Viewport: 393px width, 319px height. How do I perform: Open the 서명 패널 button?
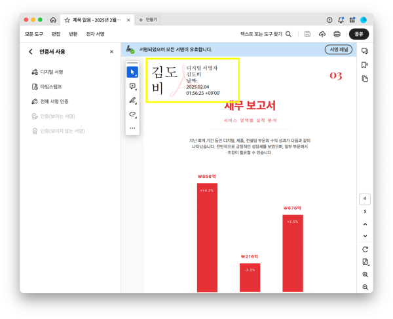point(339,50)
